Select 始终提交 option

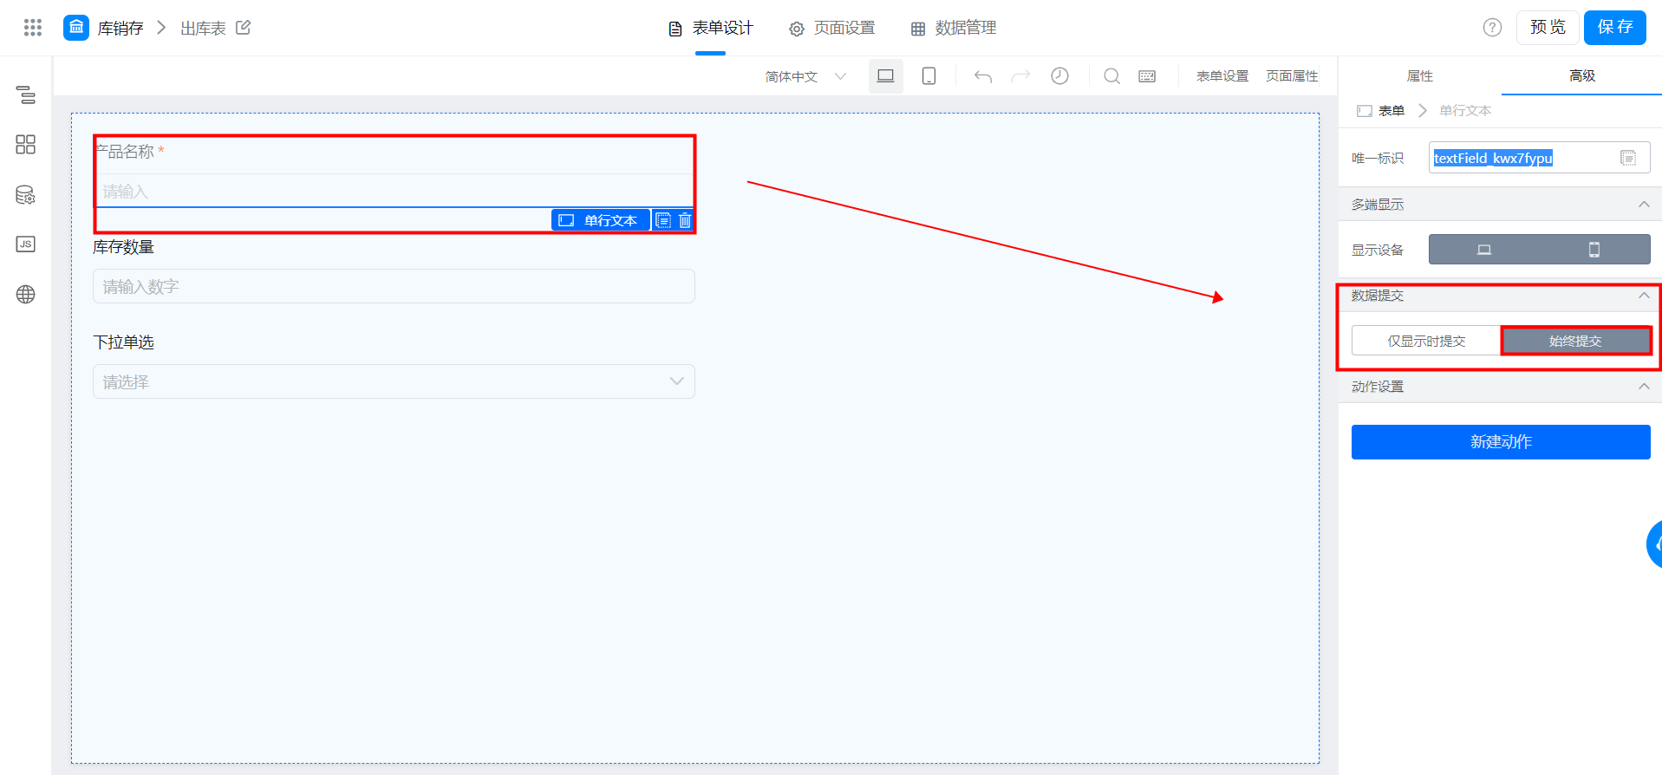tap(1575, 341)
